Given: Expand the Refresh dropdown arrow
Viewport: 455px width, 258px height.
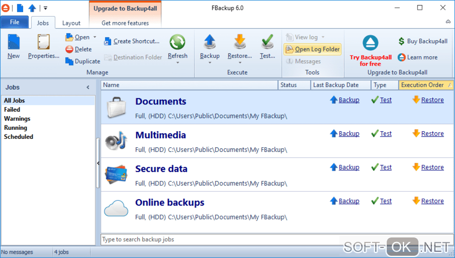Looking at the screenshot, I should 178,62.
